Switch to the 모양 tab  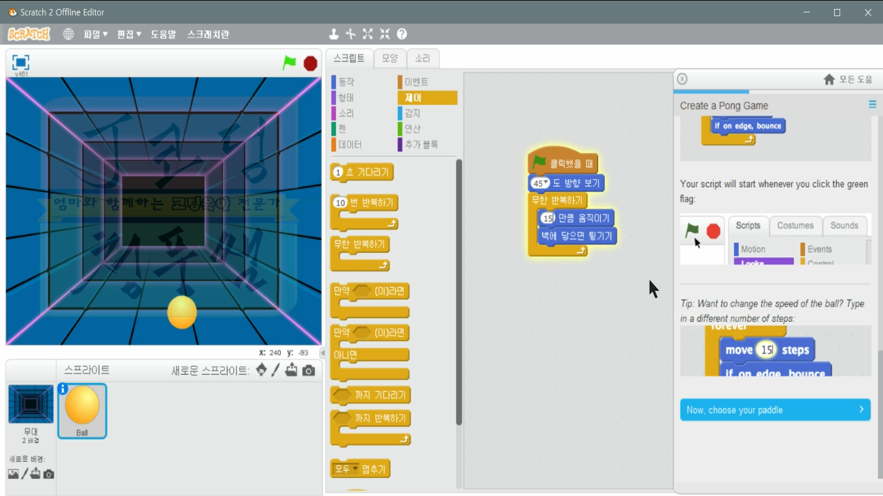tap(389, 58)
